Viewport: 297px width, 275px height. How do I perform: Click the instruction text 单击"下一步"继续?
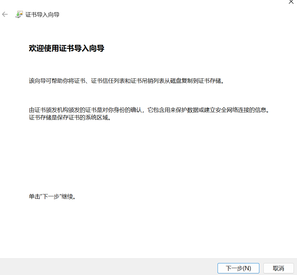pos(53,197)
